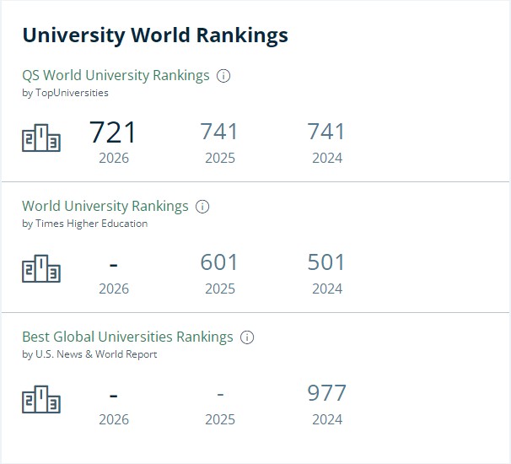Select QS rank 721 for 2026
The width and height of the screenshot is (511, 464).
tap(113, 132)
